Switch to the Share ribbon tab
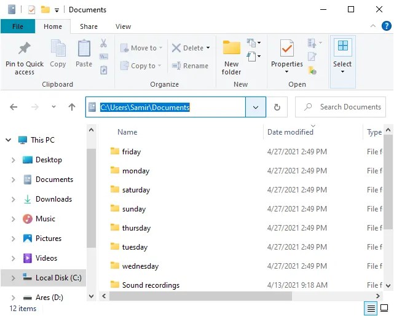Viewport: 394px width, 316px height. pos(89,26)
